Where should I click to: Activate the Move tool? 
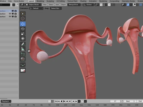(23, 24)
